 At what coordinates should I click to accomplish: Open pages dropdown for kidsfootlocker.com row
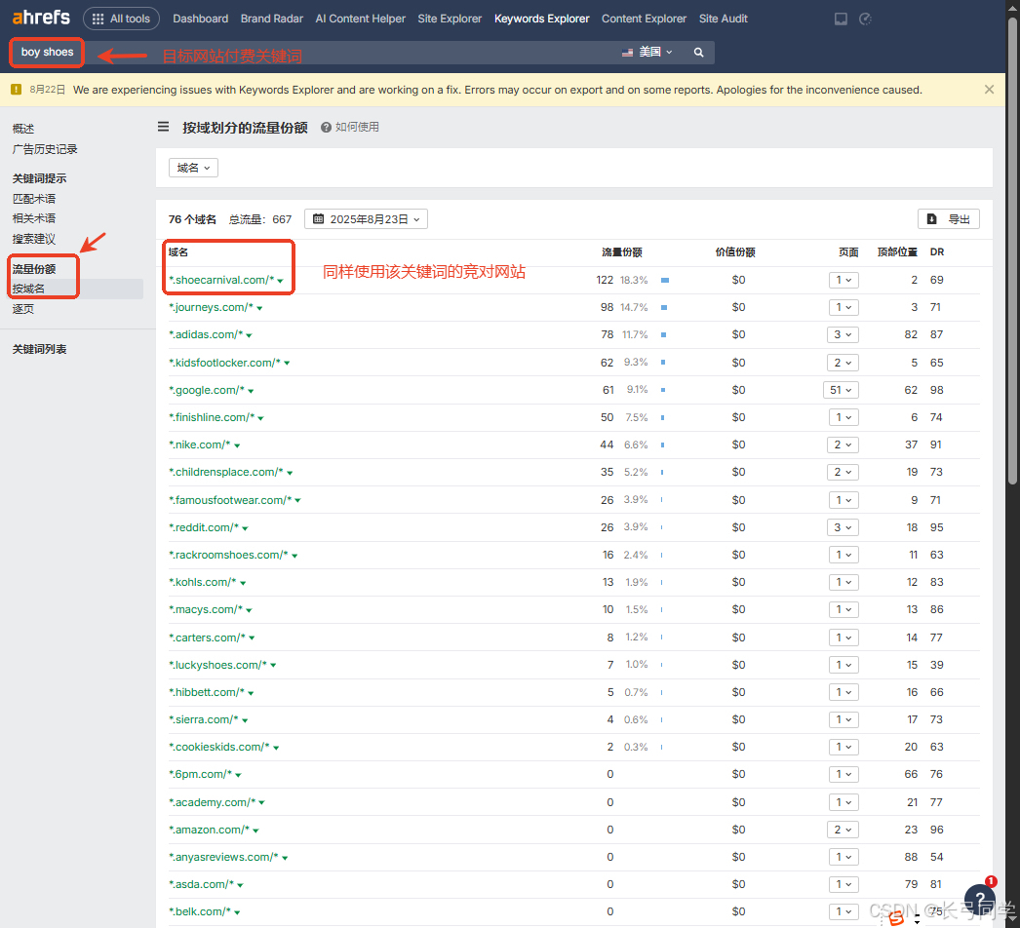click(843, 363)
